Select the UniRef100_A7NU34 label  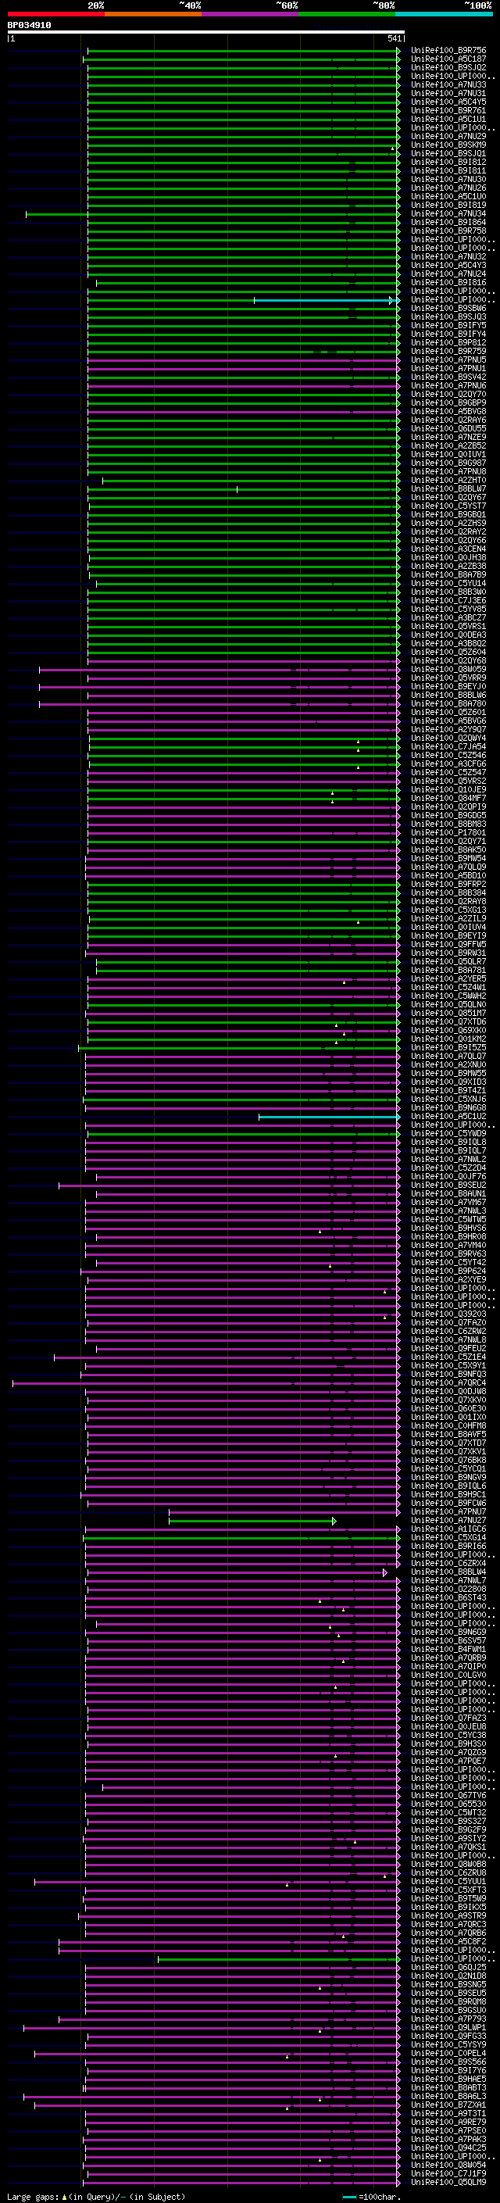pyautogui.click(x=448, y=214)
